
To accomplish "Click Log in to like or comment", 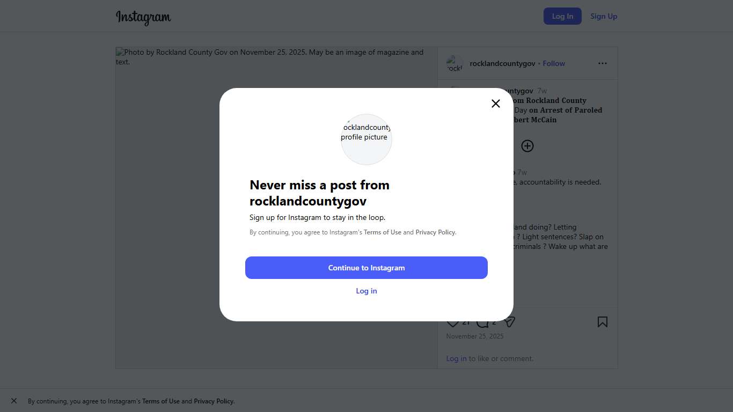I will (456, 358).
